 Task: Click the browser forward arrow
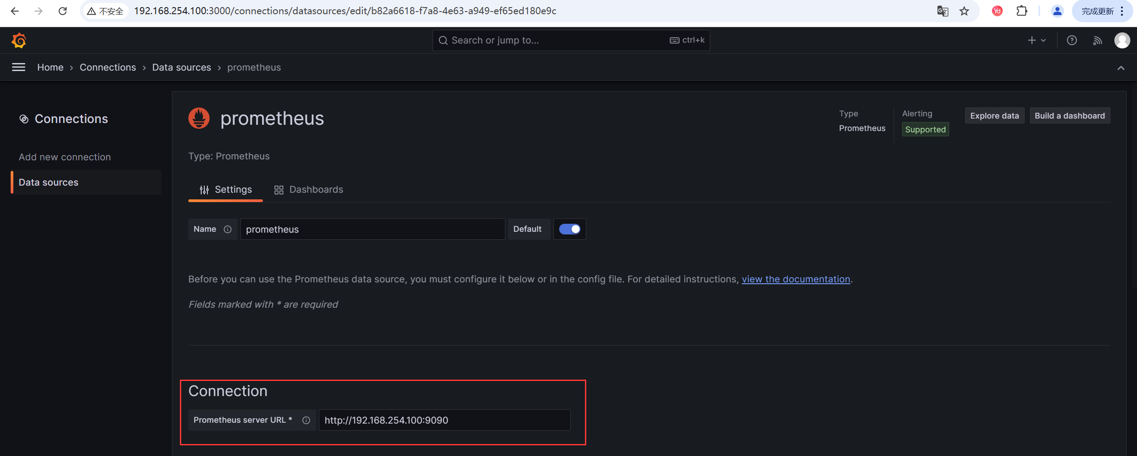tap(39, 11)
